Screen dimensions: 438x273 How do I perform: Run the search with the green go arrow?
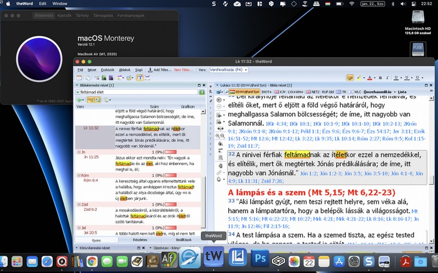(201, 92)
